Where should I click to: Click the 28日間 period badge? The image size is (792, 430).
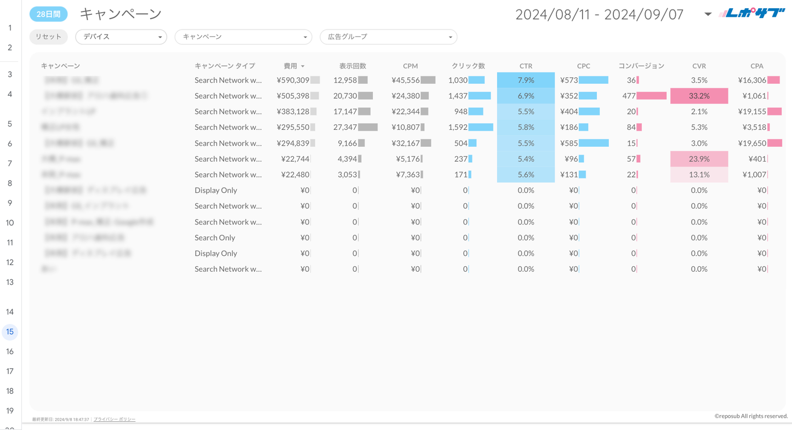click(x=48, y=14)
